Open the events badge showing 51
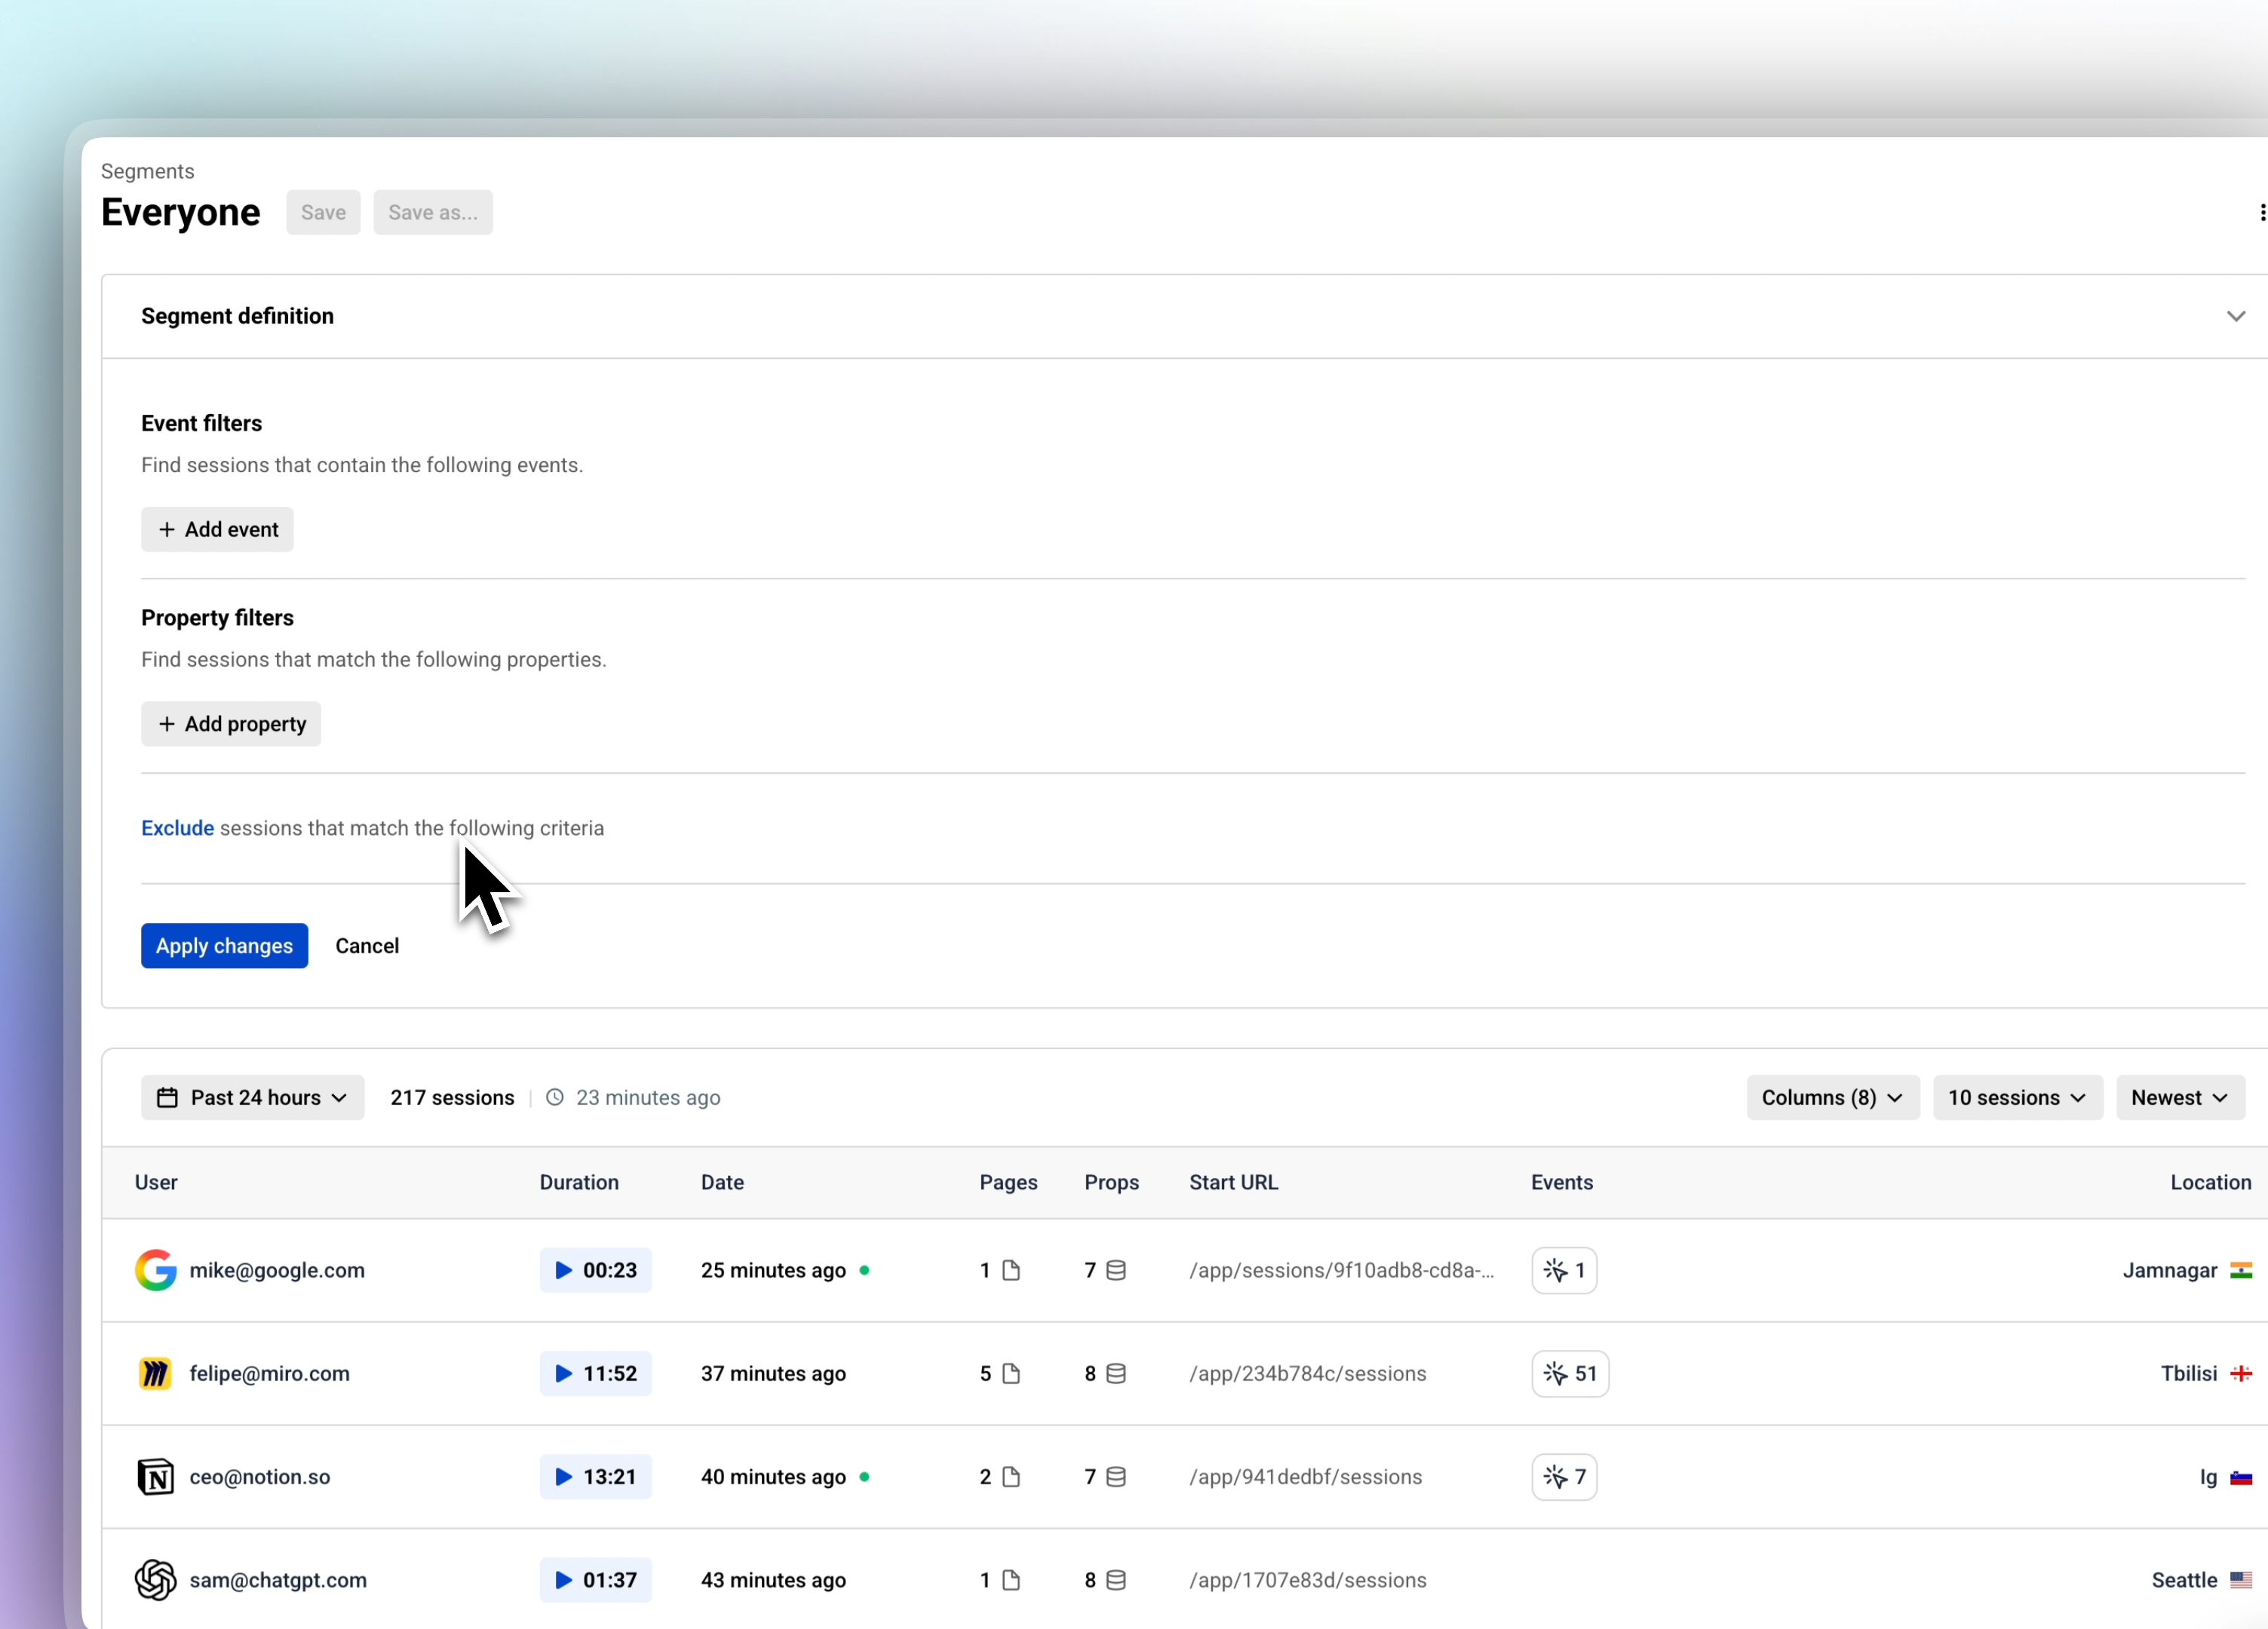 tap(1570, 1373)
